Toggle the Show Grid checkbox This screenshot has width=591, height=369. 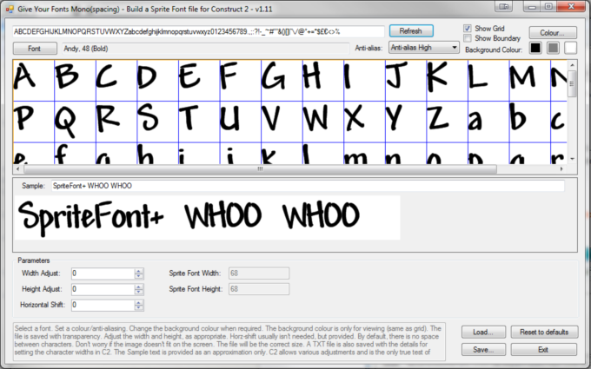pos(469,29)
